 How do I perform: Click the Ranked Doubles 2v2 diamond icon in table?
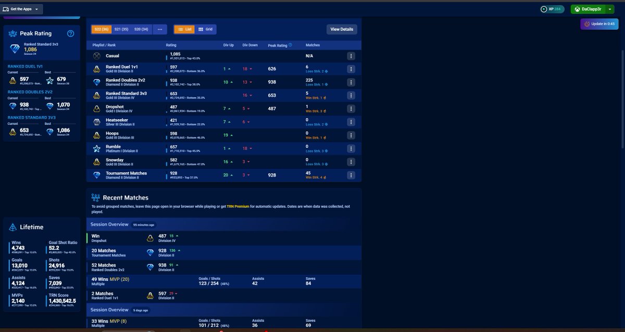pyautogui.click(x=96, y=82)
